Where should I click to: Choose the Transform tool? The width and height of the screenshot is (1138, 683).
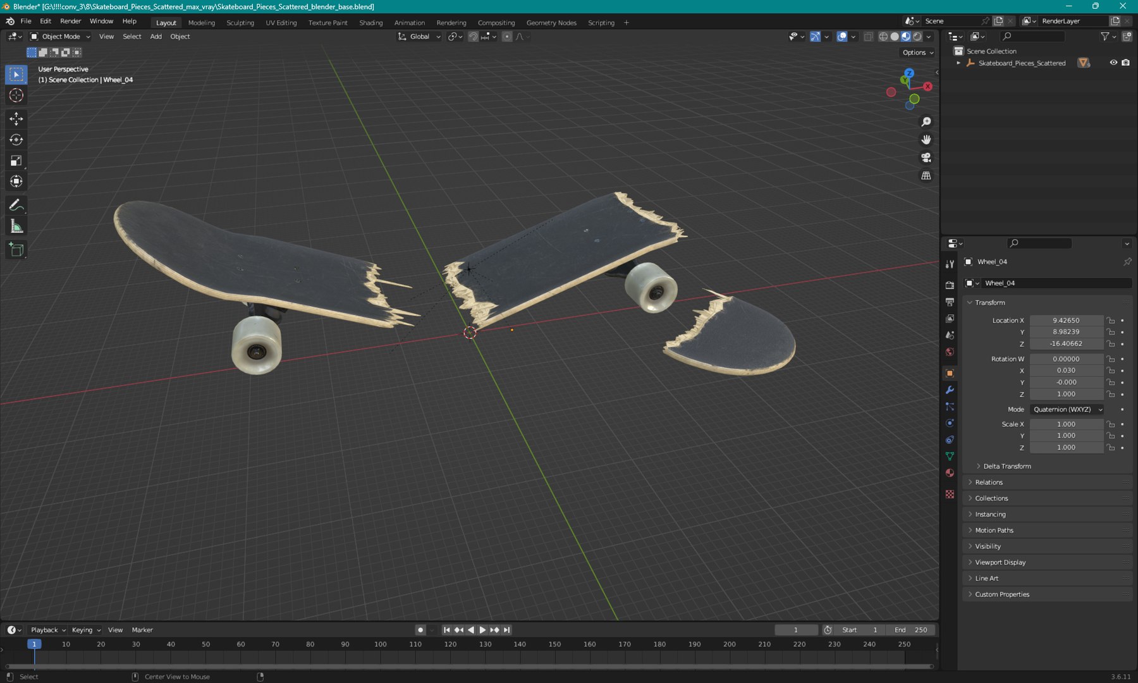pos(16,182)
